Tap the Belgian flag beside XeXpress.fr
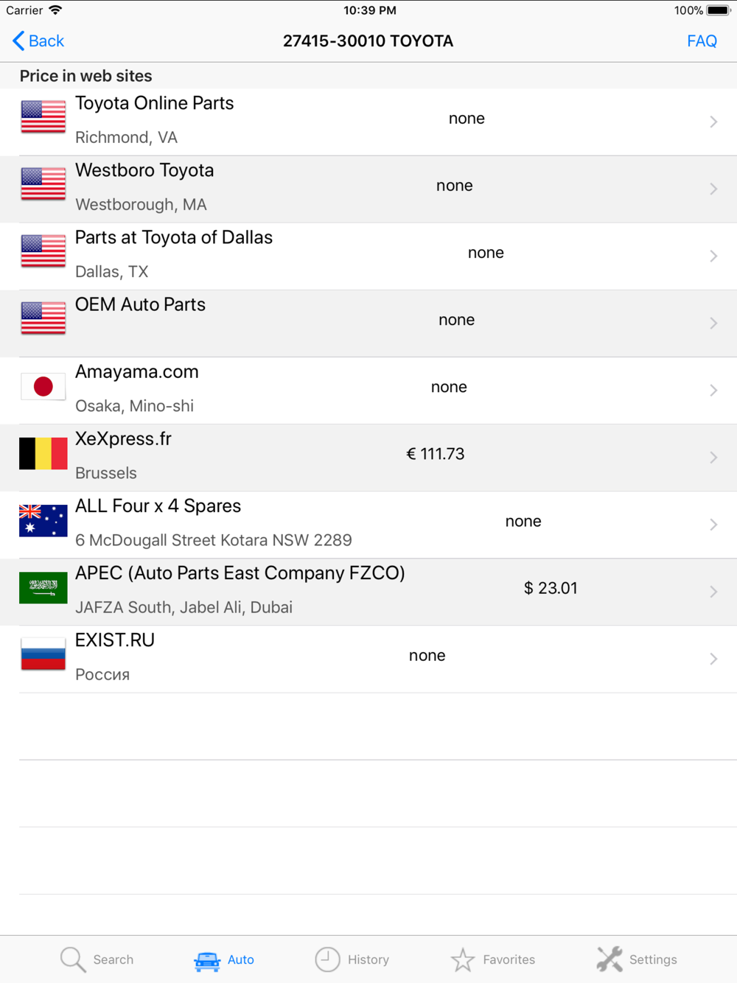This screenshot has width=737, height=983. (x=43, y=454)
